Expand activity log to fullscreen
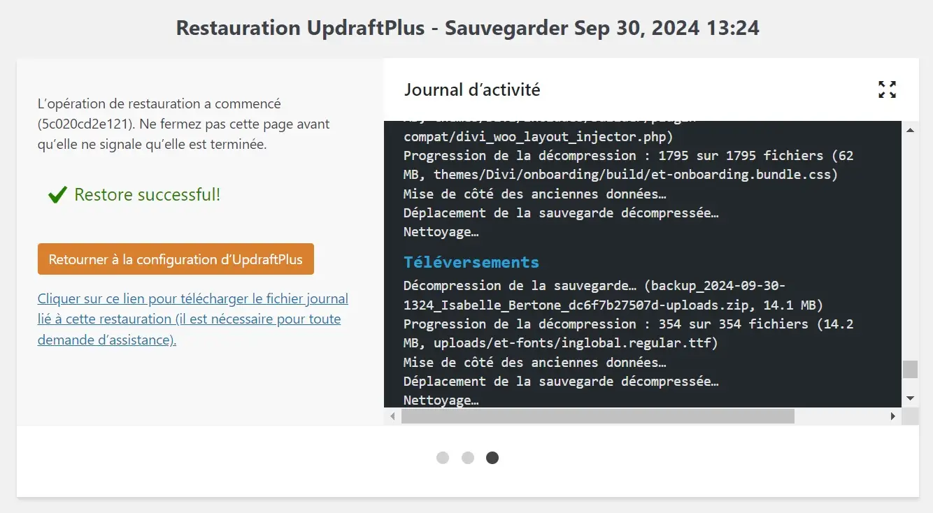933x513 pixels. (x=887, y=89)
